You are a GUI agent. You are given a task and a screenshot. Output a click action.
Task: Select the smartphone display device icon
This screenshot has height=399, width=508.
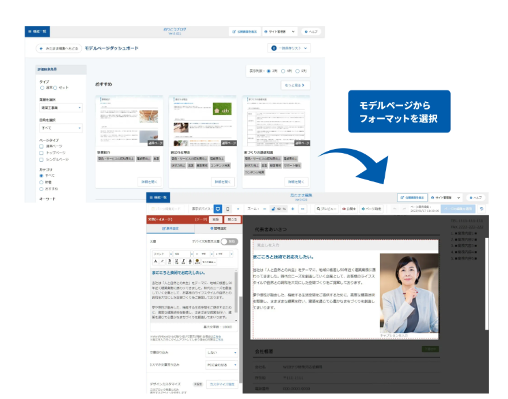click(x=227, y=209)
